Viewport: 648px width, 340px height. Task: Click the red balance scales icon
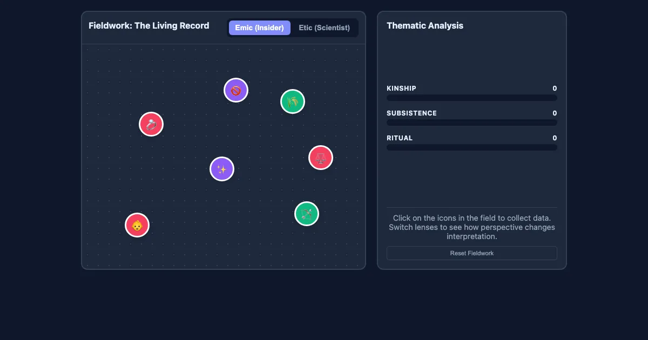321,158
